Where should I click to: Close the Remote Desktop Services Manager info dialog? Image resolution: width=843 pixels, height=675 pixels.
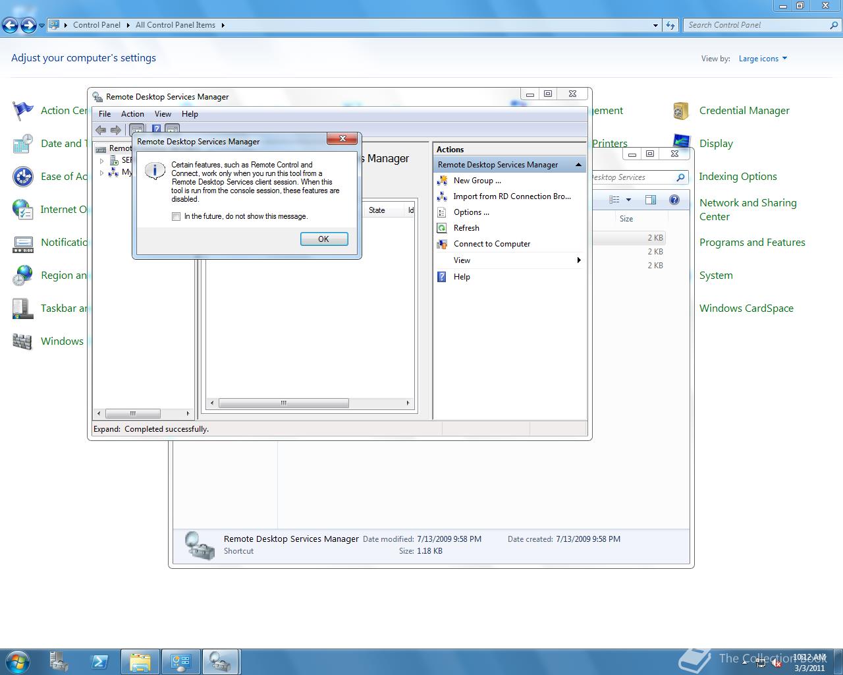(342, 138)
